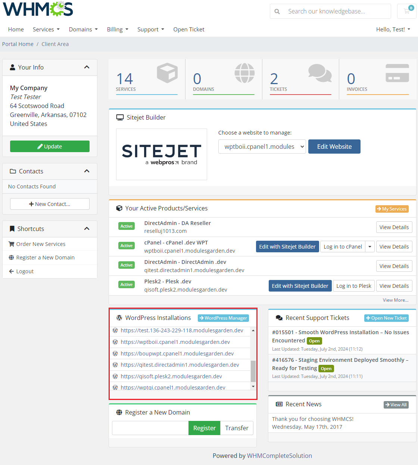Open the Support dropdown menu
The width and height of the screenshot is (418, 465).
tap(151, 29)
